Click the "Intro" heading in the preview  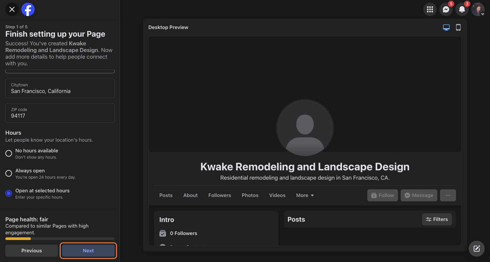coord(167,220)
